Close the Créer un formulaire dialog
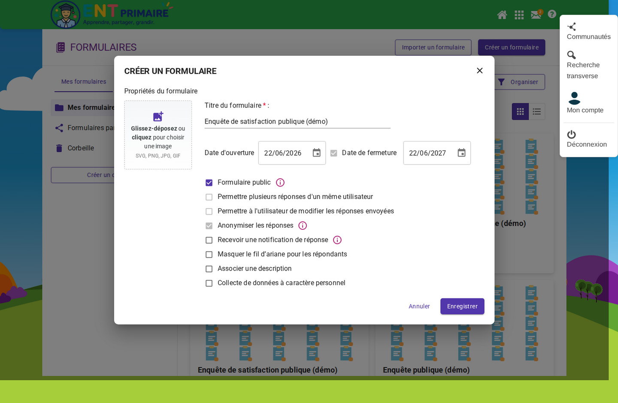Image resolution: width=618 pixels, height=403 pixels. click(x=480, y=71)
